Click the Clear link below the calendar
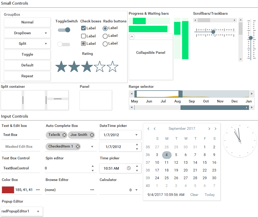This screenshot has height=217, width=258. click(x=194, y=195)
